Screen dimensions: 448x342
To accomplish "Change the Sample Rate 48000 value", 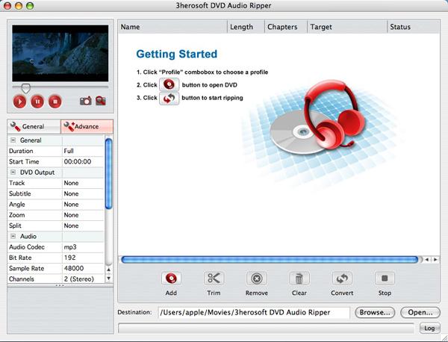I will pos(83,268).
